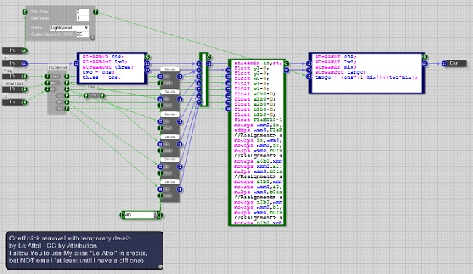Click the Le Attol comment note
The width and height of the screenshot is (473, 274).
click(85, 250)
